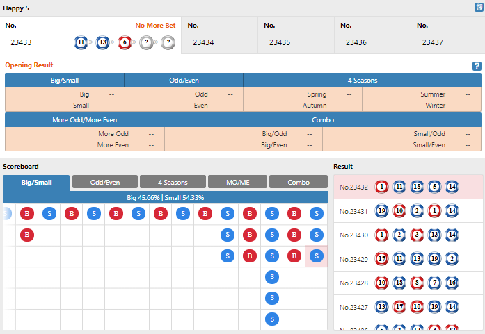Click red ball 17 in result No.23429

point(381,259)
